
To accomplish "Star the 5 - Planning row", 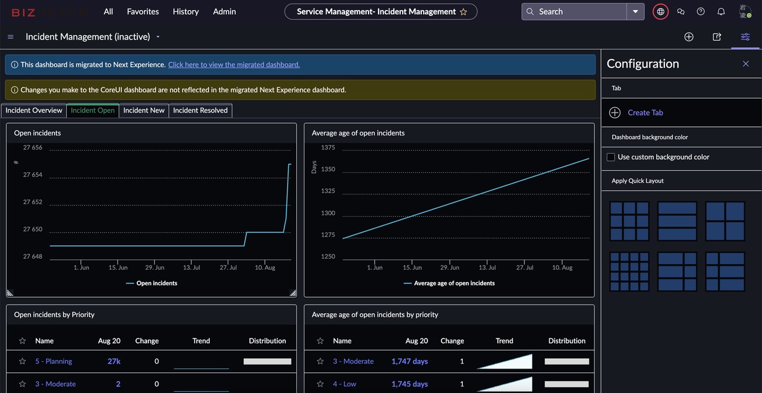I will (22, 361).
